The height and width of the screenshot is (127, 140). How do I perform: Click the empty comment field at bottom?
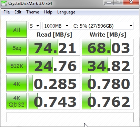click(70, 117)
